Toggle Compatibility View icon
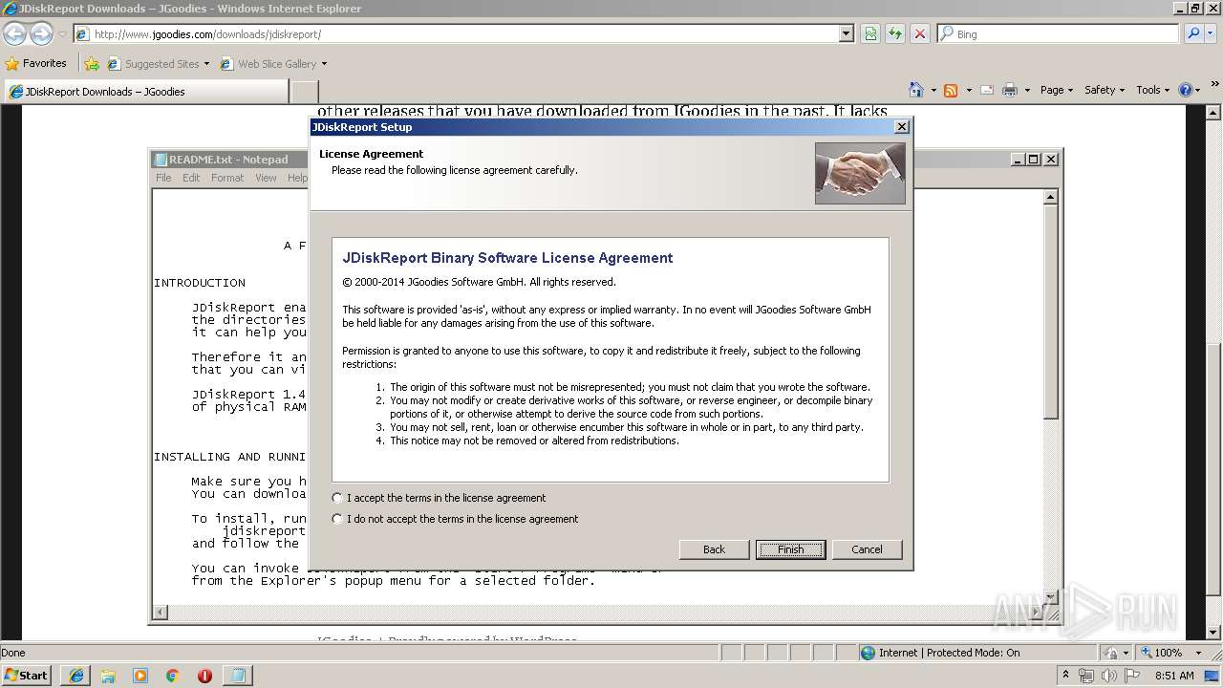 pos(870,34)
